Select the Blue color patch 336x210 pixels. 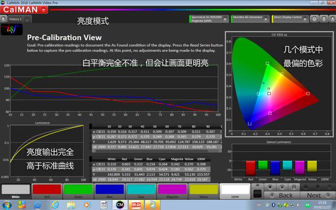click(110, 191)
